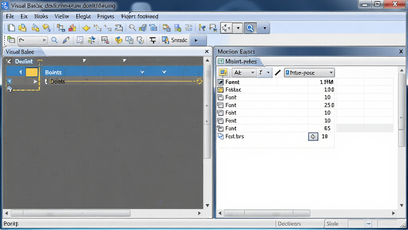408x230 pixels.
Task: Click the 3D box toolbar icon
Action: (143, 28)
